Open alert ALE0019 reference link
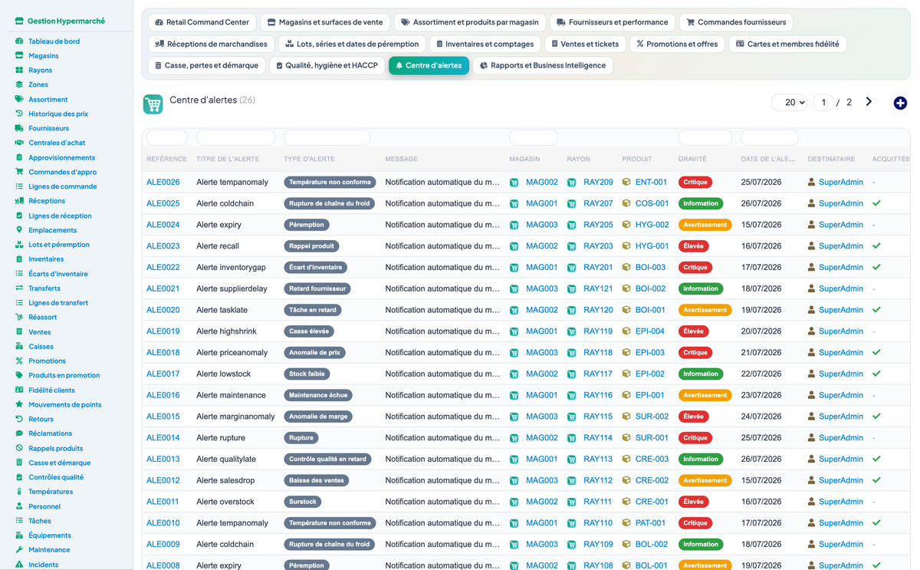The image size is (920, 570). point(163,331)
